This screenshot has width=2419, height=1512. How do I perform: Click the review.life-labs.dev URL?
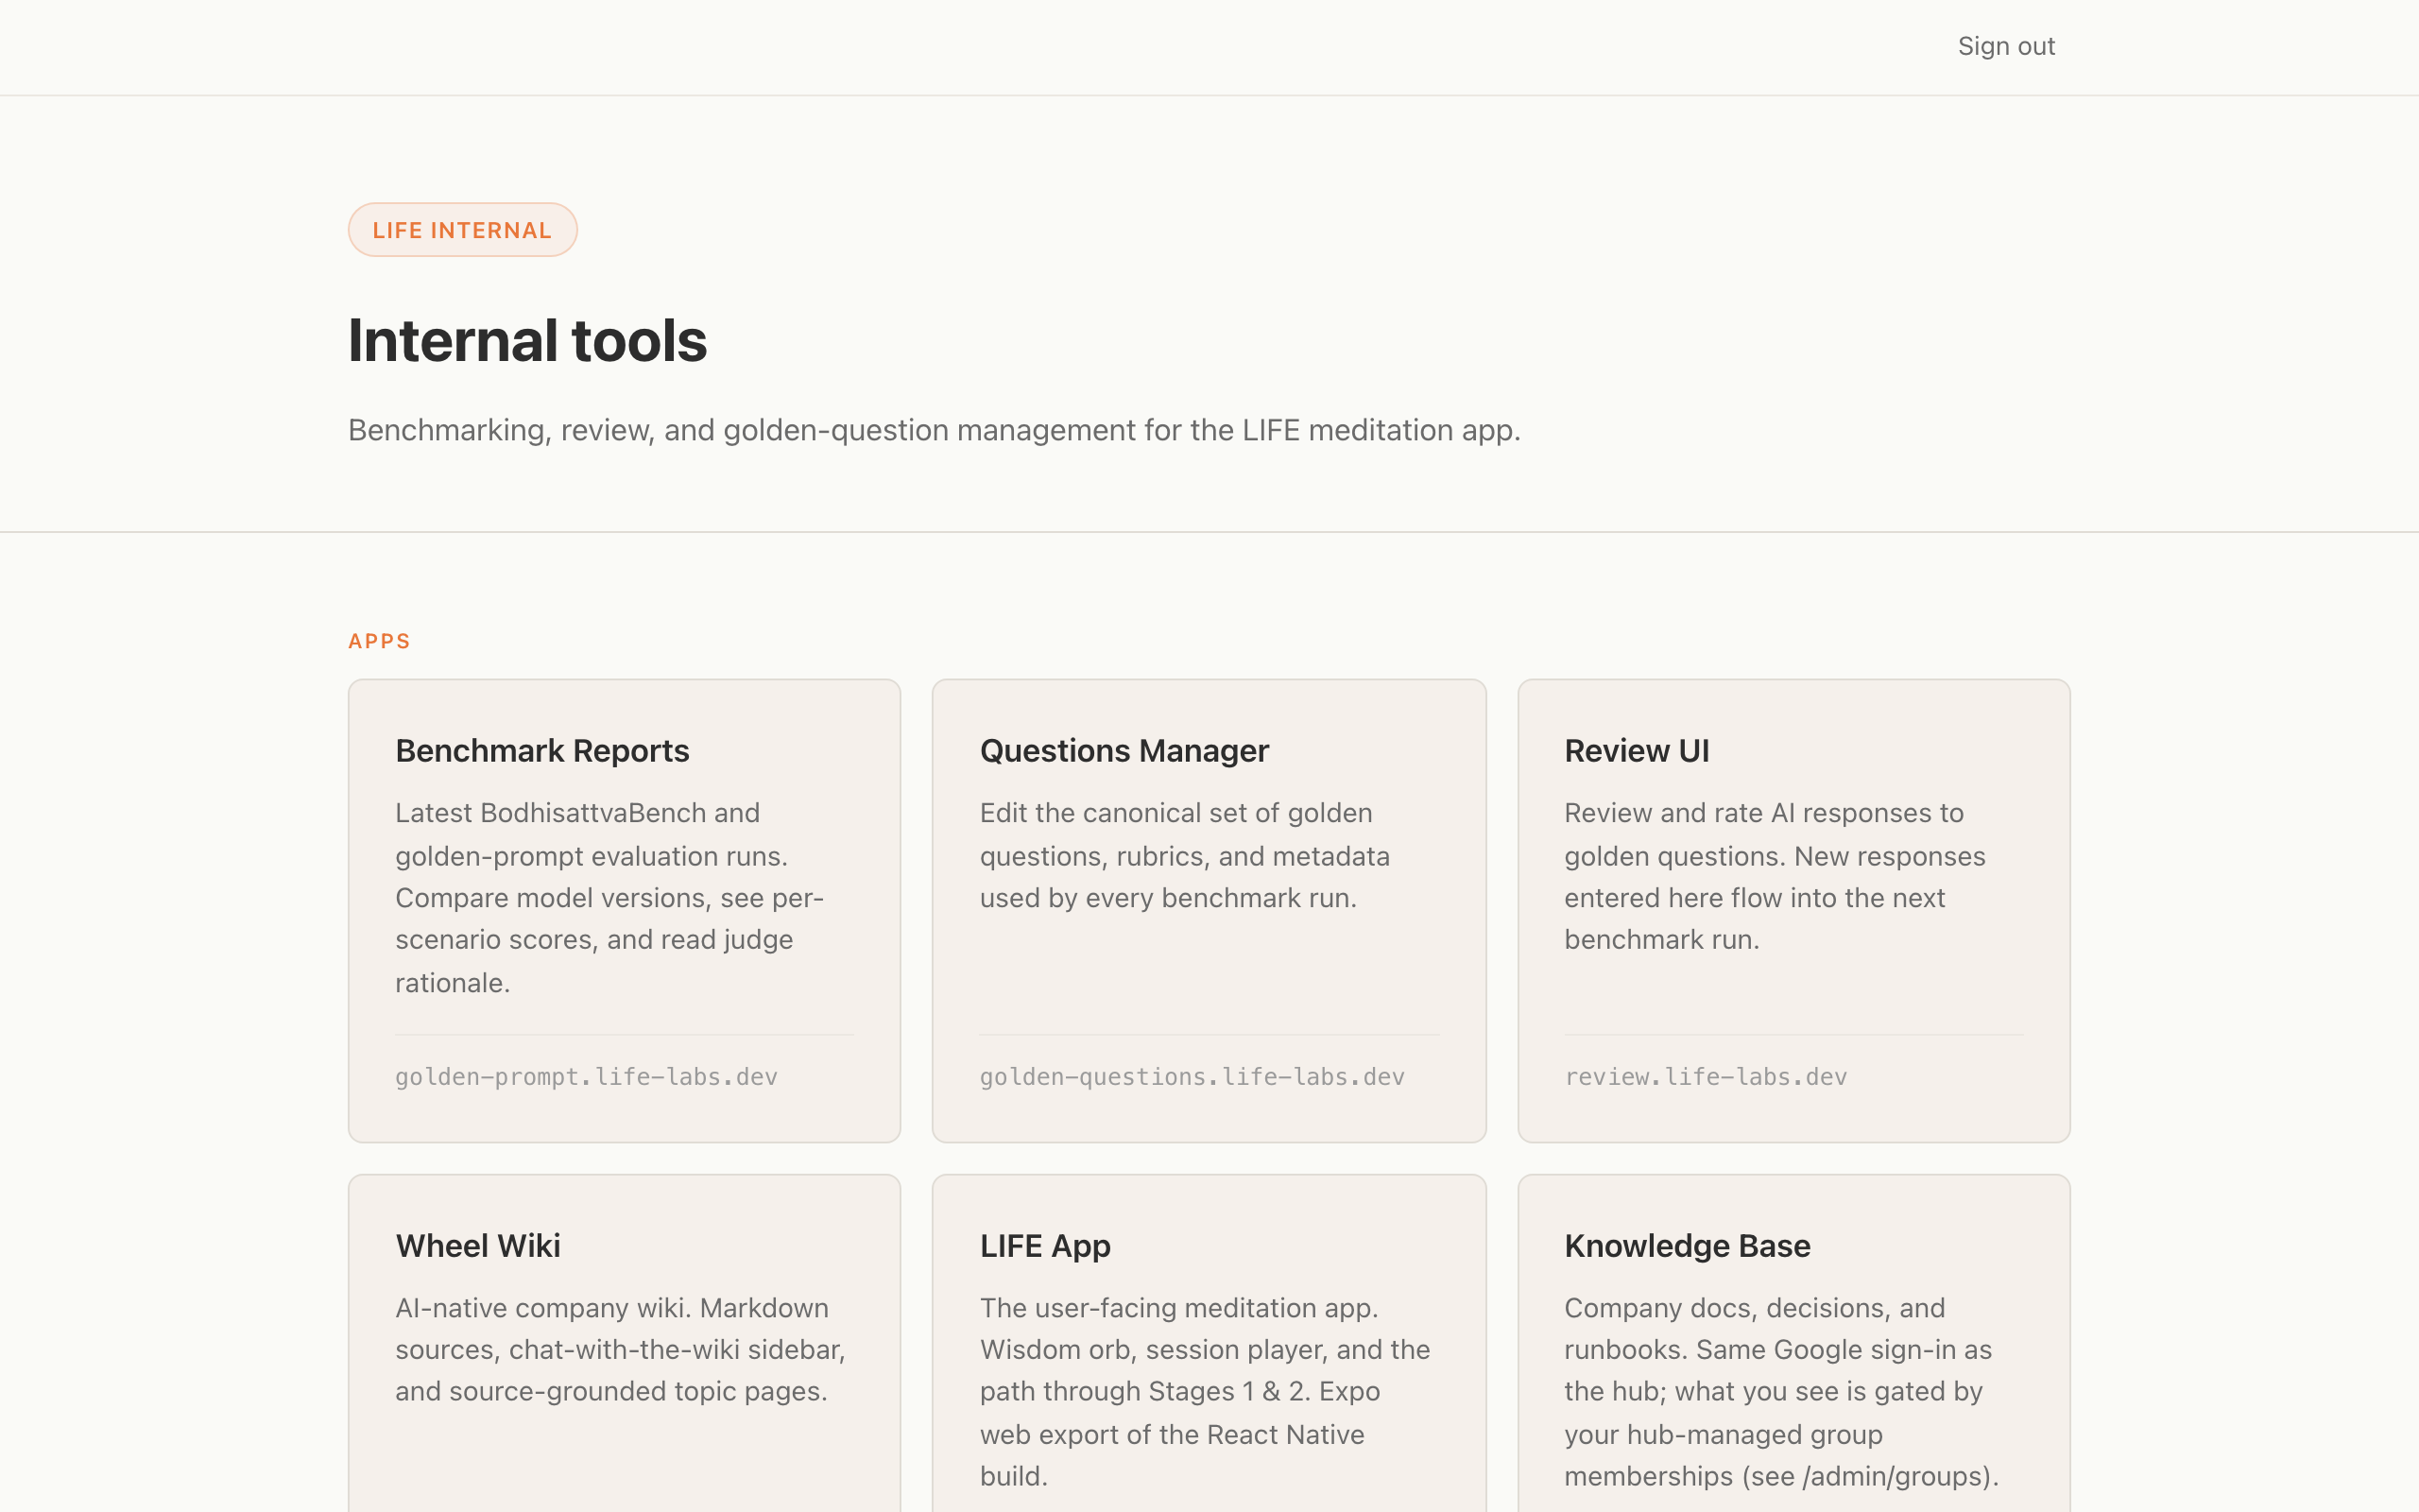[x=1706, y=1077]
